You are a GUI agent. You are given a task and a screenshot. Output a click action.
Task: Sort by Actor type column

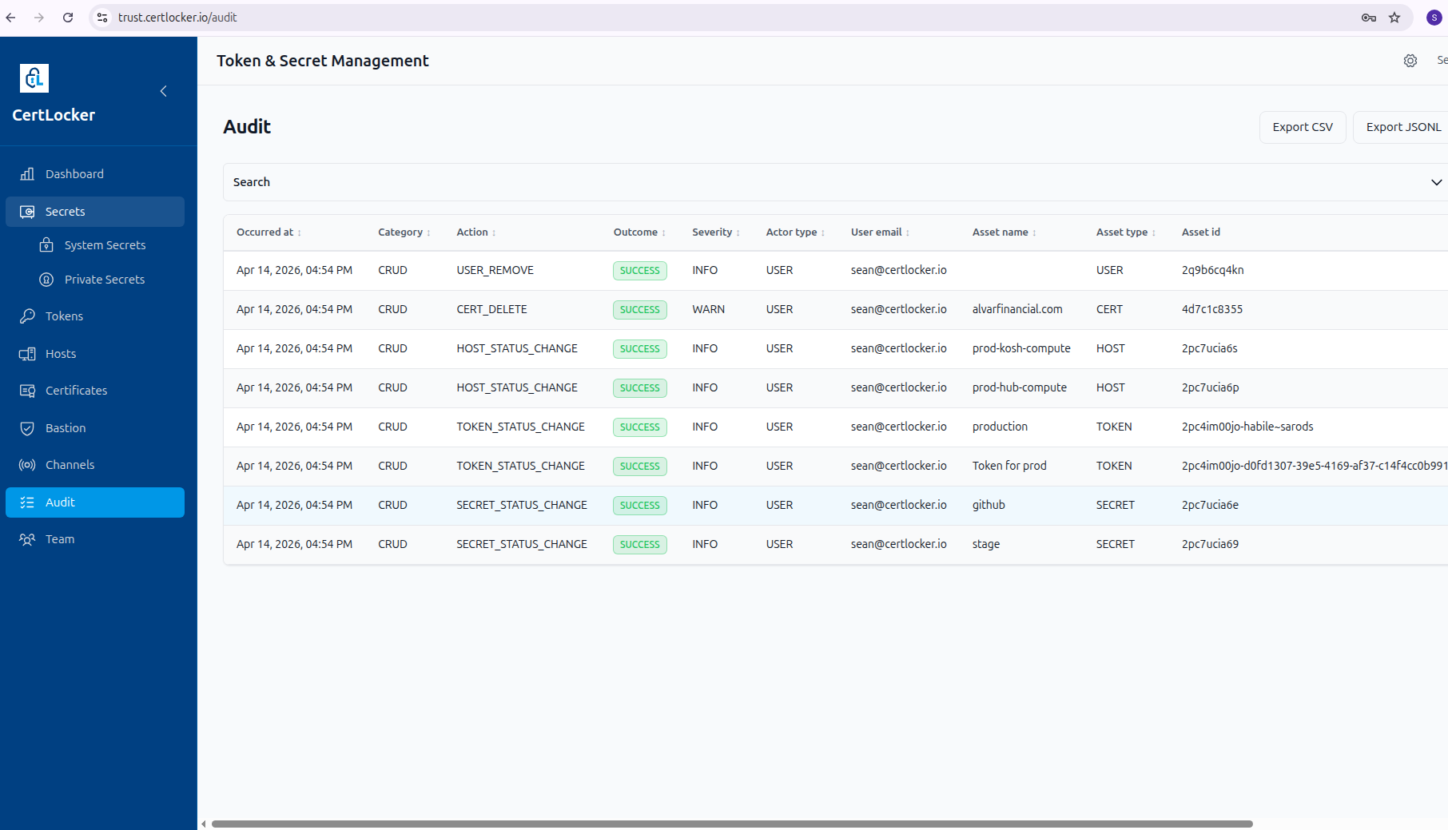pyautogui.click(x=795, y=232)
